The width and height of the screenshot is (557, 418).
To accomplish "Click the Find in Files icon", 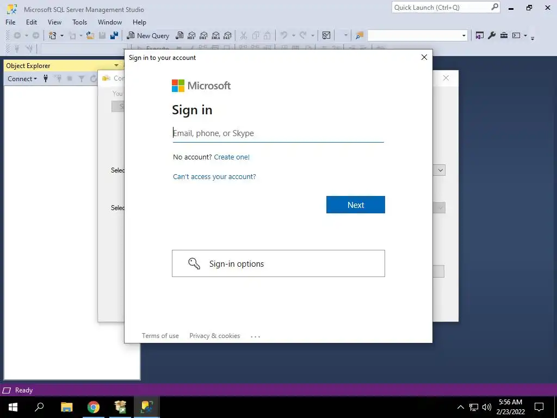I will tap(360, 35).
